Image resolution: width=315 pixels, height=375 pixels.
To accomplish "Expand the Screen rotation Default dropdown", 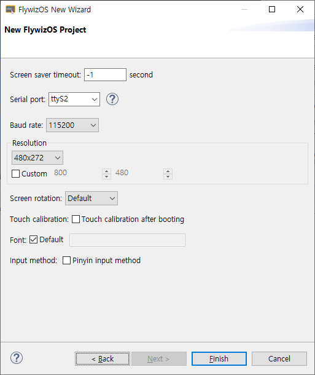I will 91,199.
